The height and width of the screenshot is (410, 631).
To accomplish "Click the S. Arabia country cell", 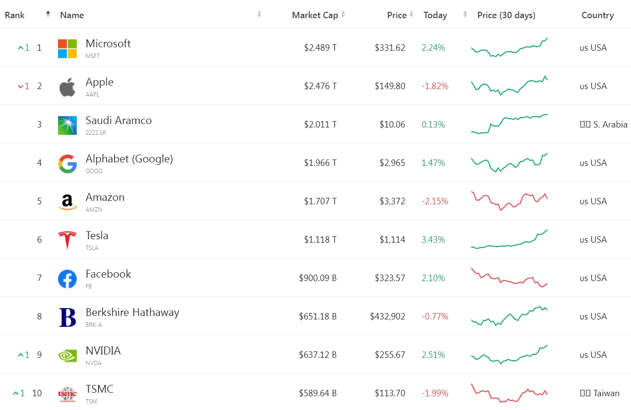I will [603, 125].
